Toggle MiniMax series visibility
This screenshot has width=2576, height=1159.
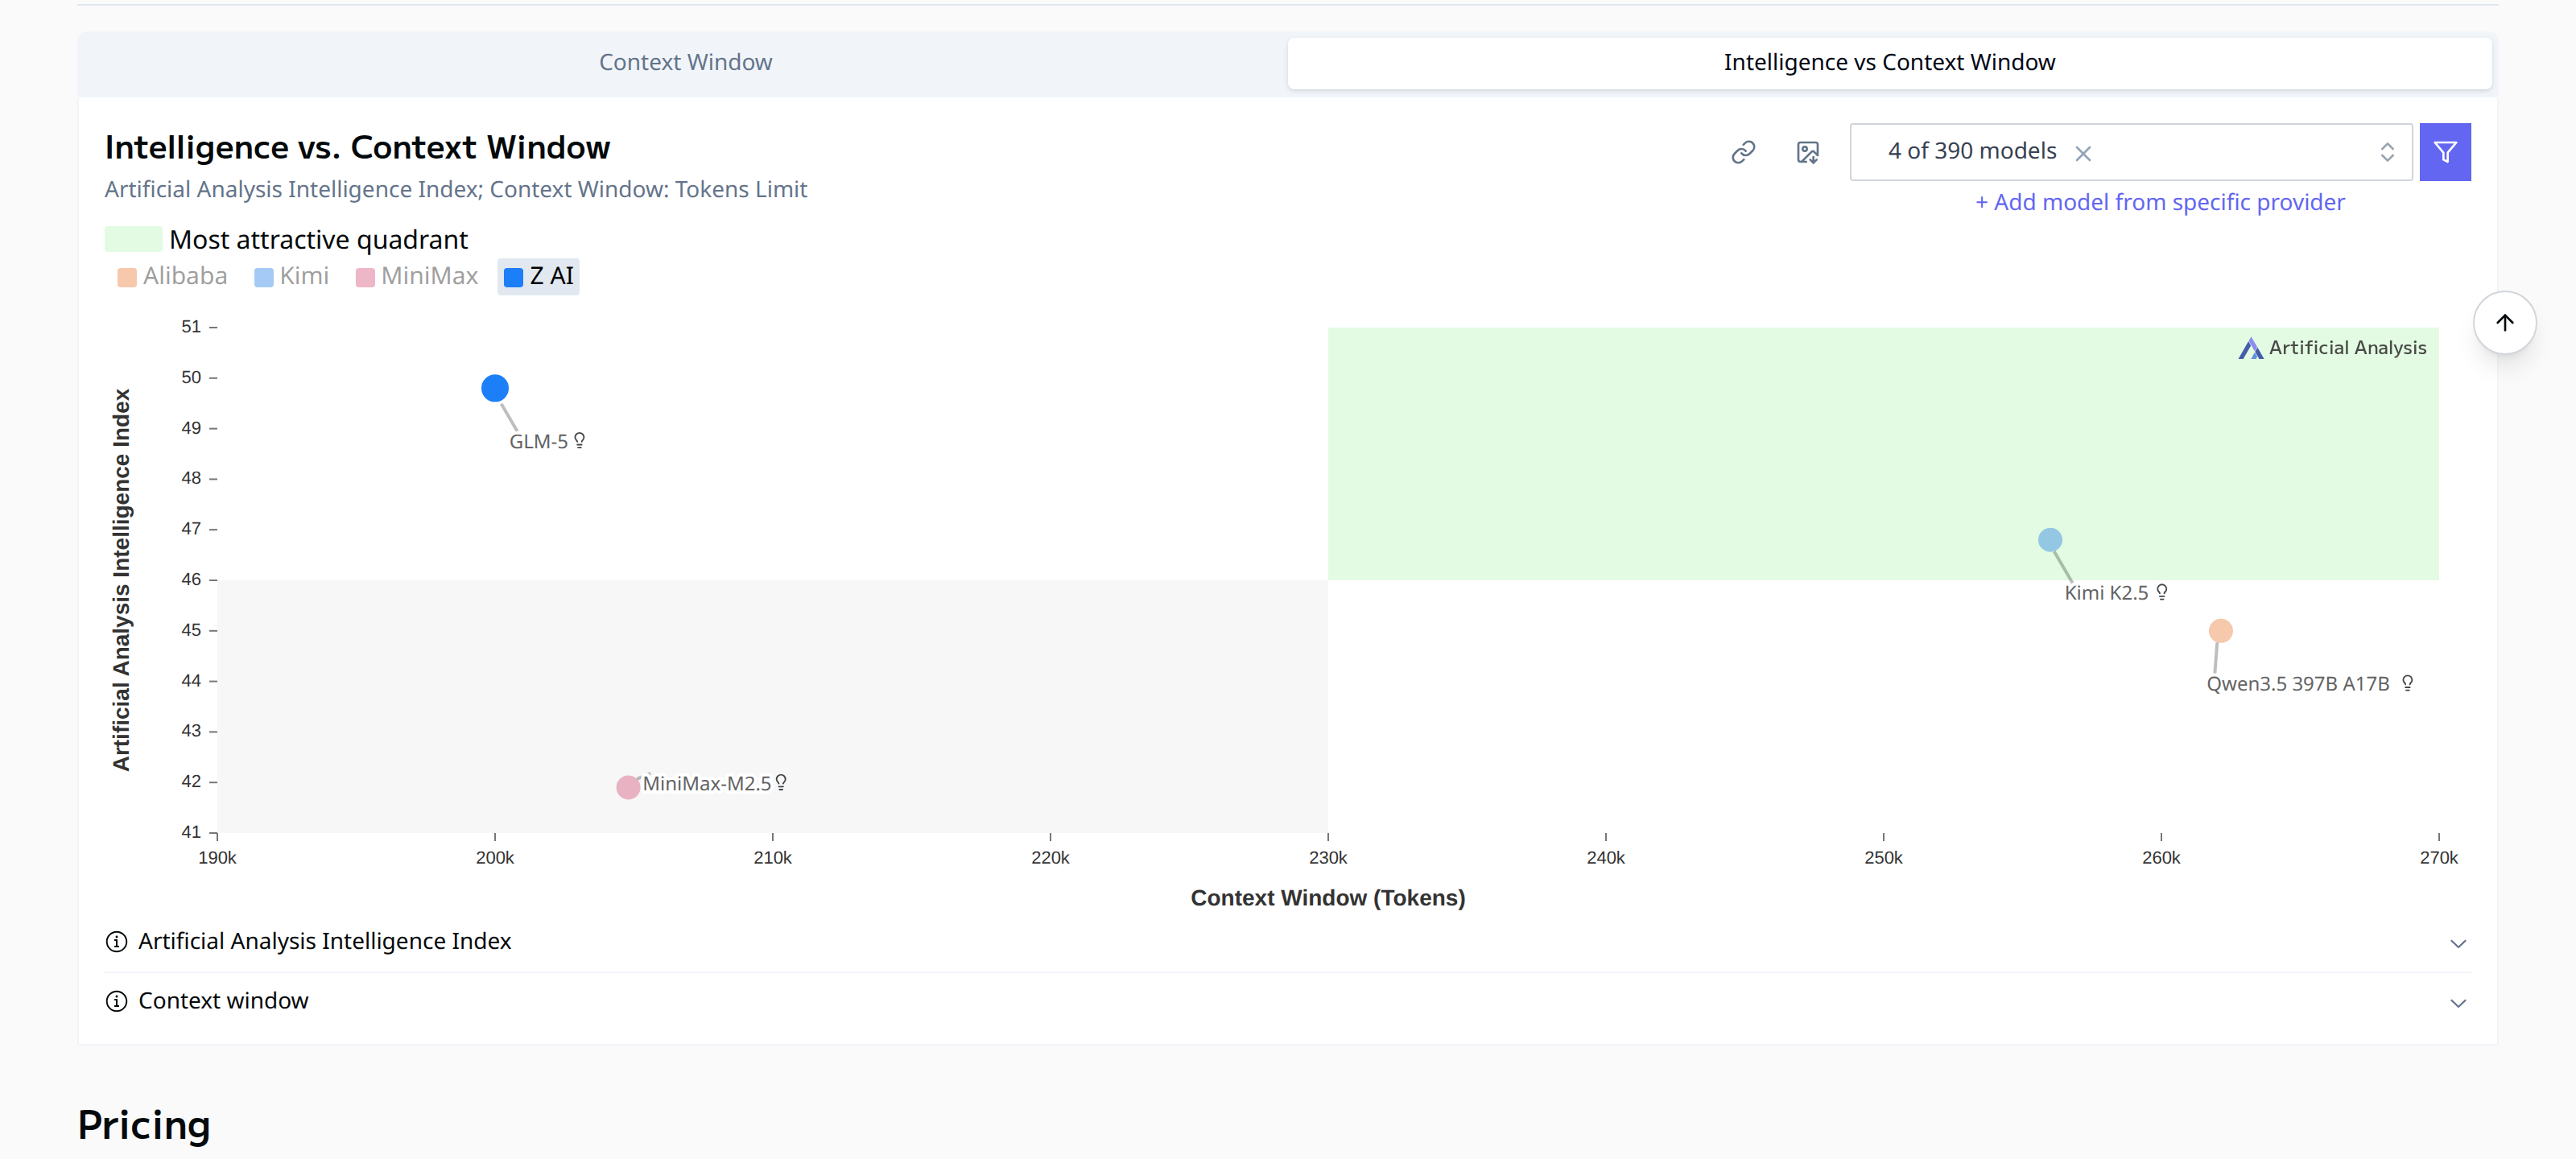click(417, 276)
